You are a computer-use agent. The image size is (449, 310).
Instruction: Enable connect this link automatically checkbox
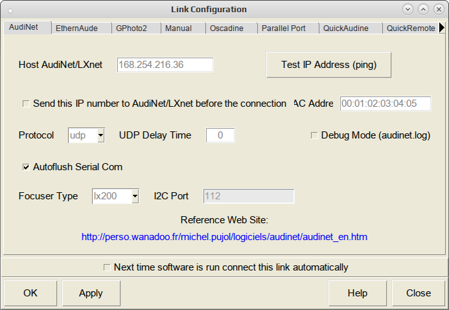[107, 267]
